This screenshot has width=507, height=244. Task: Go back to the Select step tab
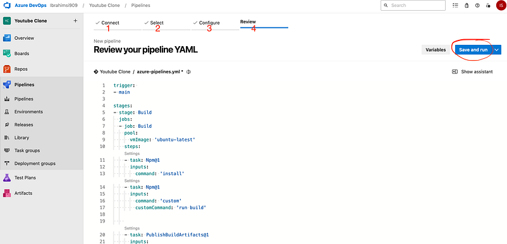[x=154, y=23]
